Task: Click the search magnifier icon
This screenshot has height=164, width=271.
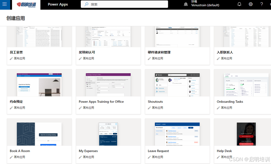Action: pos(86,4)
